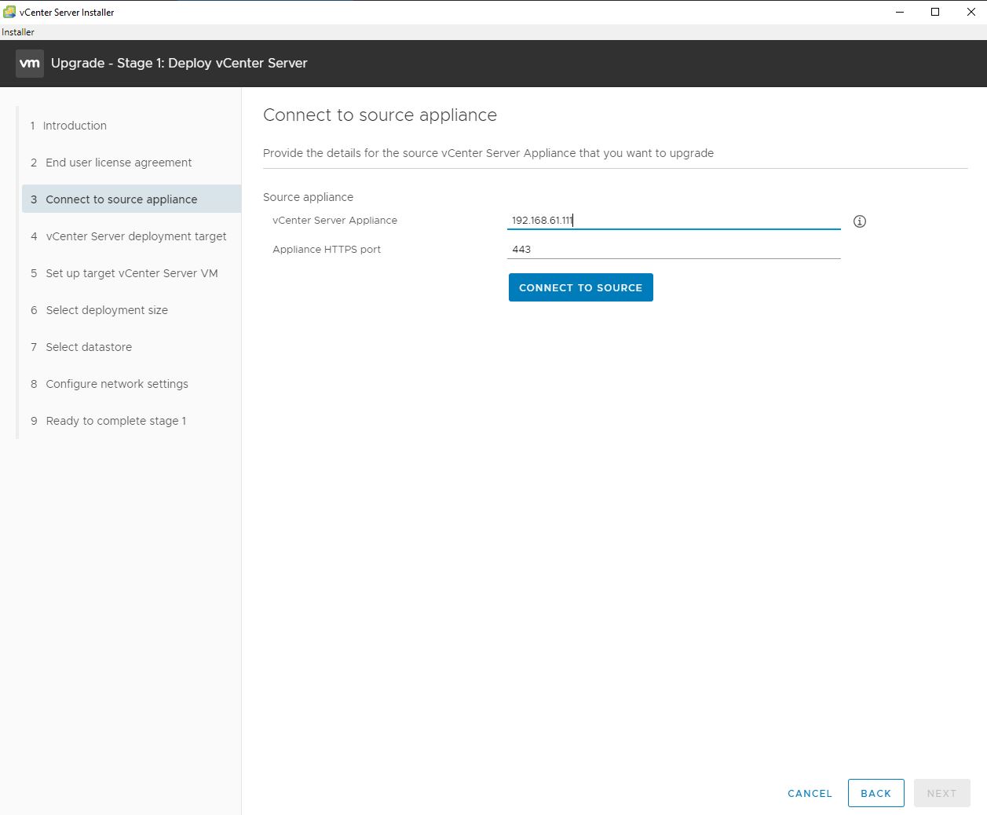
Task: Focus the vCenter Server Appliance address field
Action: tap(674, 221)
